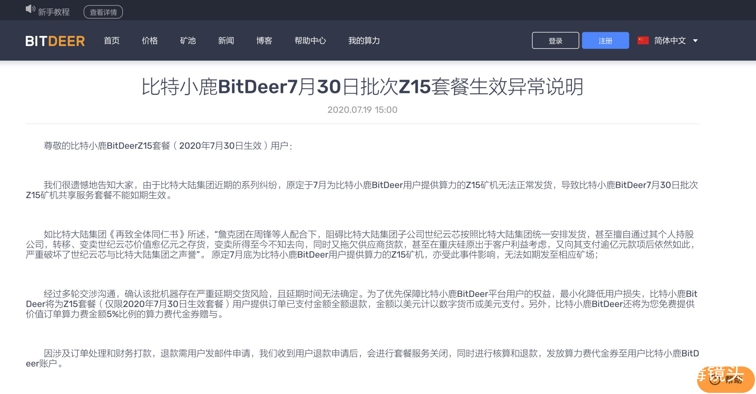The width and height of the screenshot is (756, 394).
Task: Click paragraph starting 经过多轮交涉沟通
Action: pos(362,304)
